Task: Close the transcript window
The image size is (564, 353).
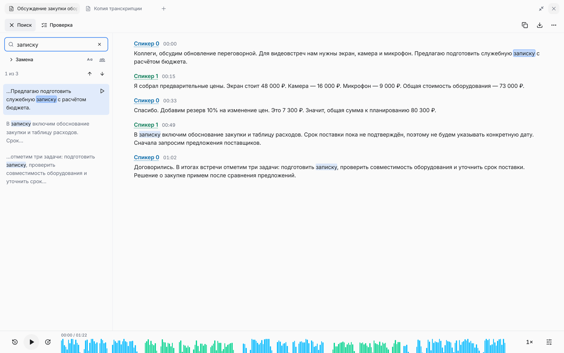Action: [554, 8]
